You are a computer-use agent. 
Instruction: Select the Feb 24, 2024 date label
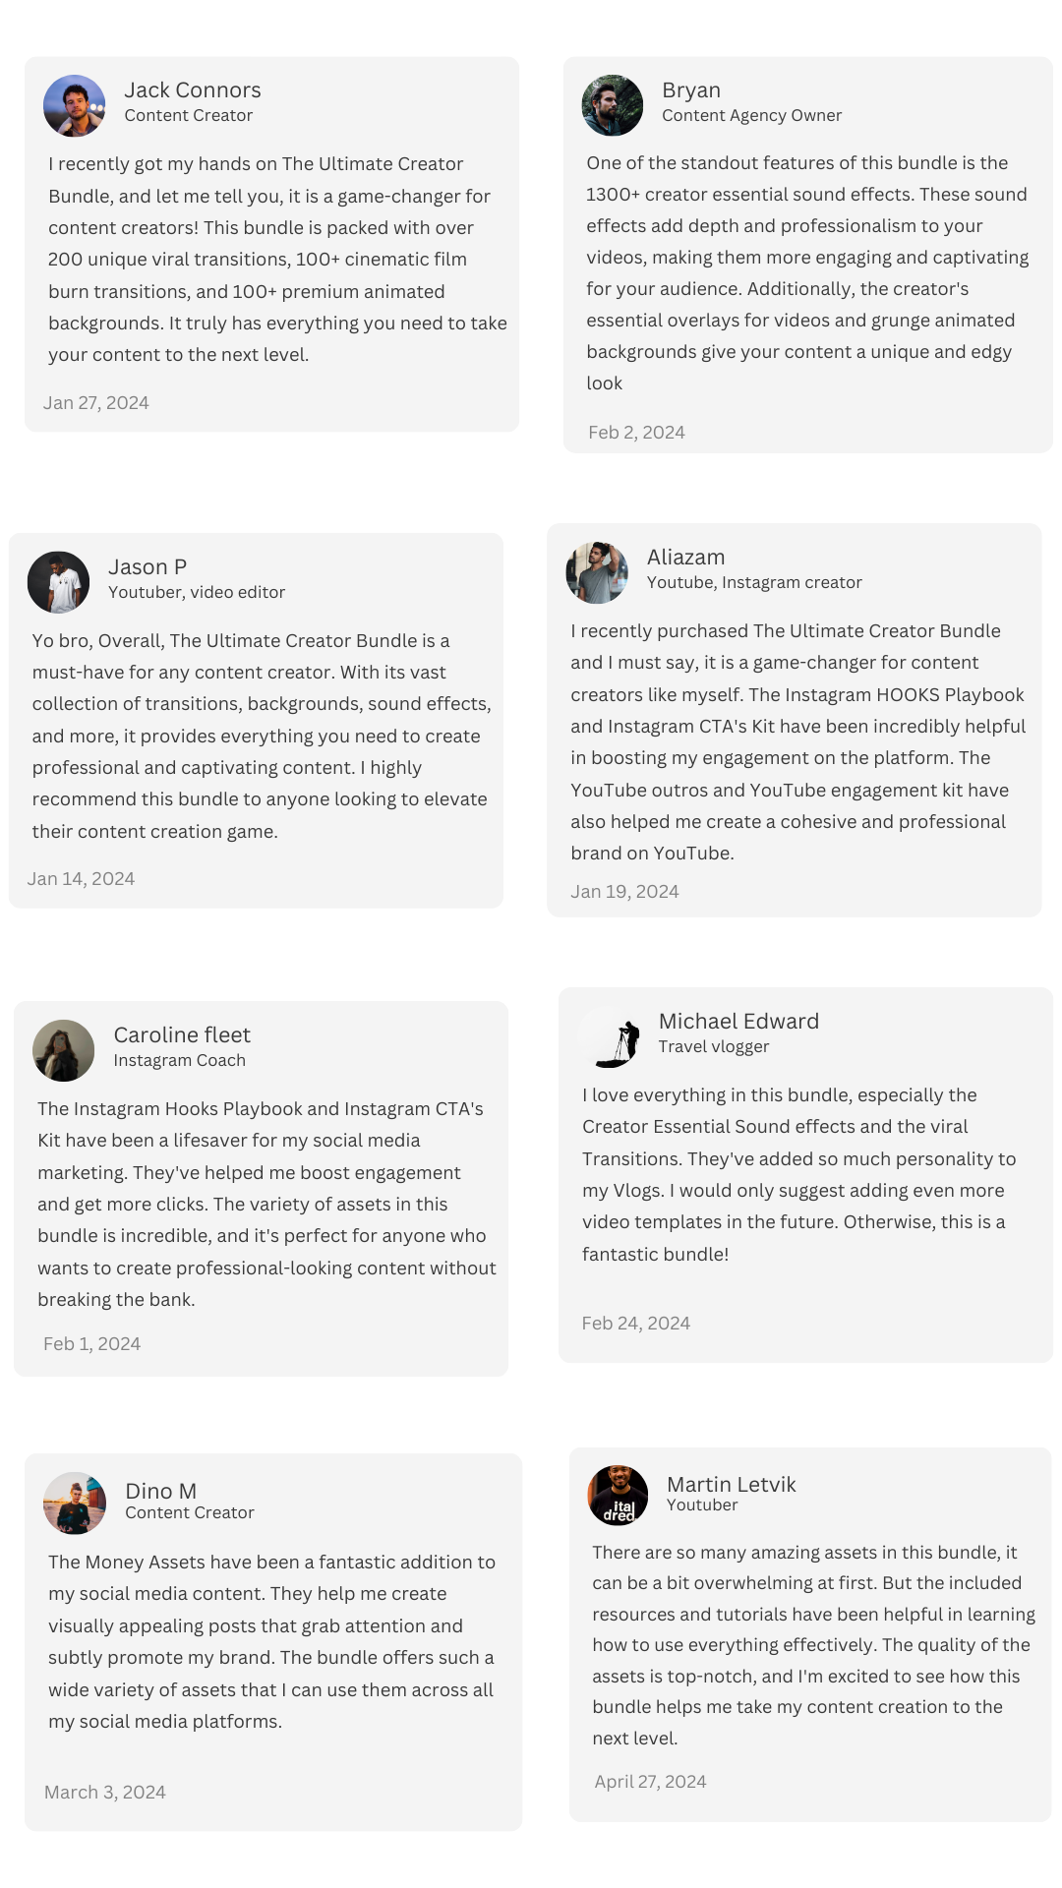click(635, 1324)
